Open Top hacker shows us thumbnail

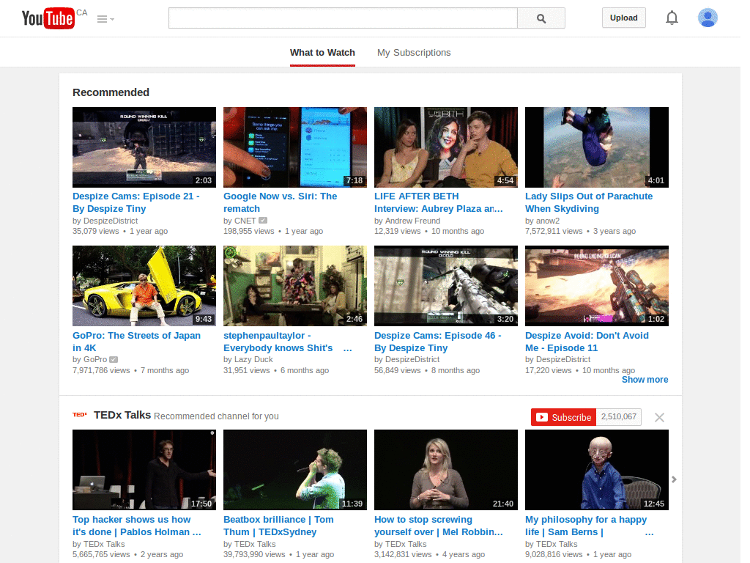144,470
